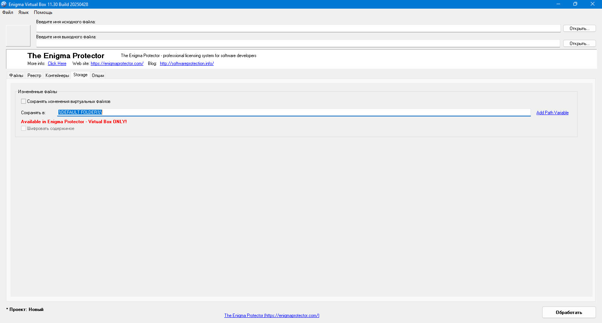Toggle the Шифровать содержимое checkbox

(24, 128)
